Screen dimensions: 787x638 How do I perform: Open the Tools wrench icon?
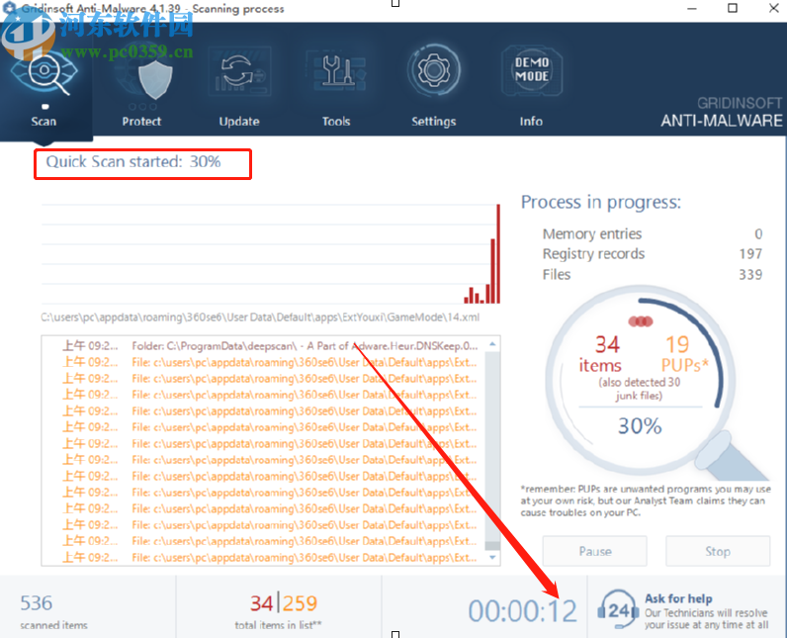[336, 72]
